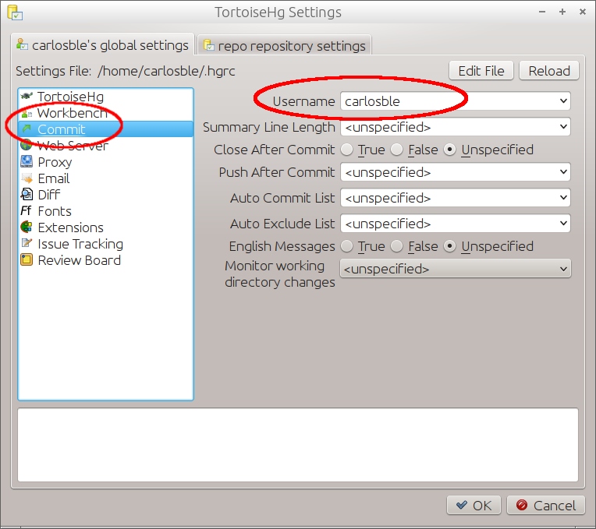596x529 pixels.
Task: Expand the Auto Exclude List dropdown
Action: click(x=563, y=224)
